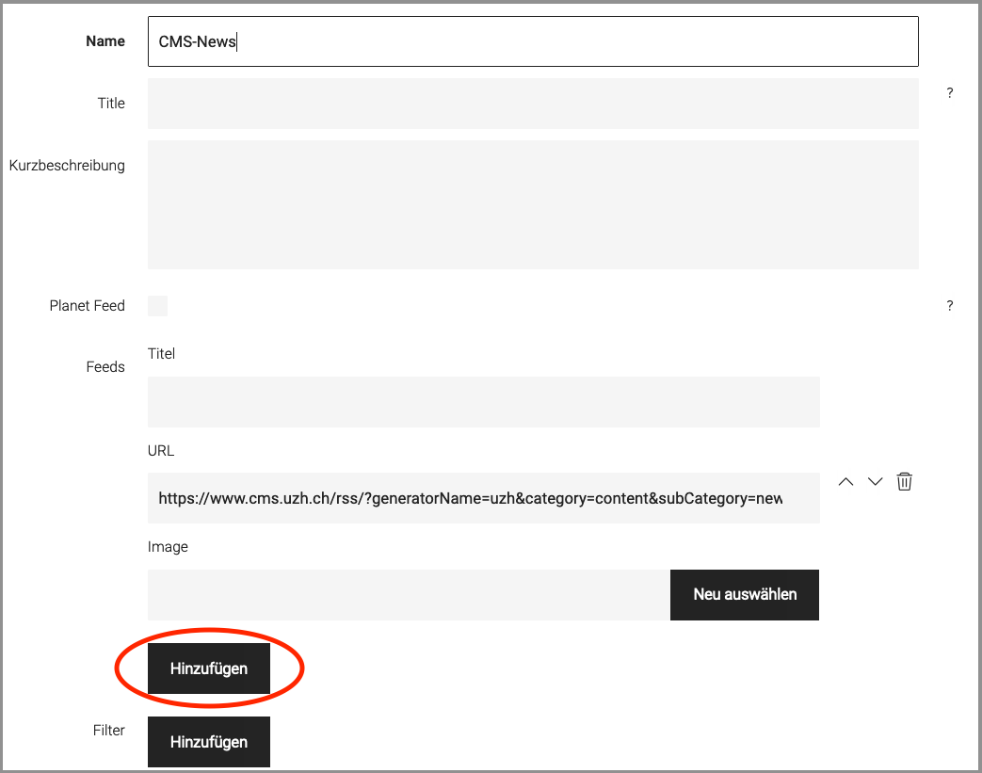The width and height of the screenshot is (982, 773).
Task: Select the feed Titel input field
Action: point(483,402)
